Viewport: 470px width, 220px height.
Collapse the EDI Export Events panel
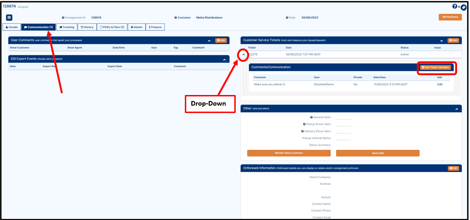(225, 59)
